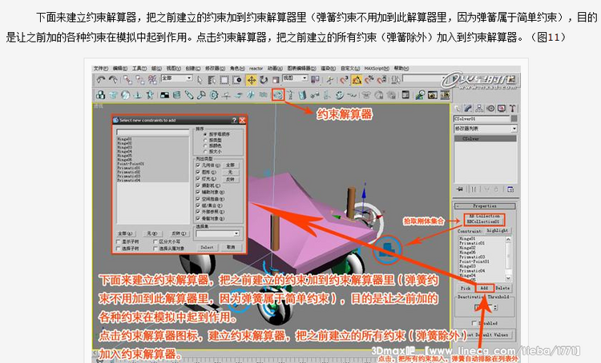
Task: Click the reactor Create Animation icon
Action: click(x=445, y=95)
